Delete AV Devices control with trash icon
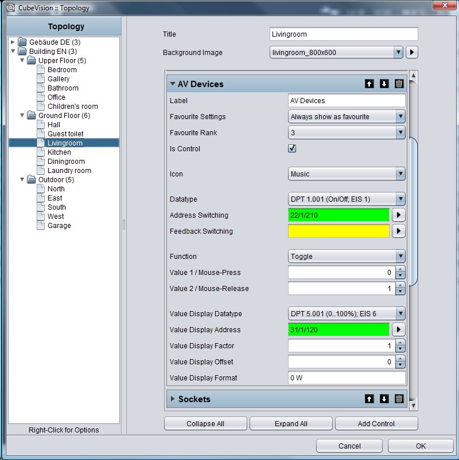Image resolution: width=459 pixels, height=460 pixels. [399, 84]
